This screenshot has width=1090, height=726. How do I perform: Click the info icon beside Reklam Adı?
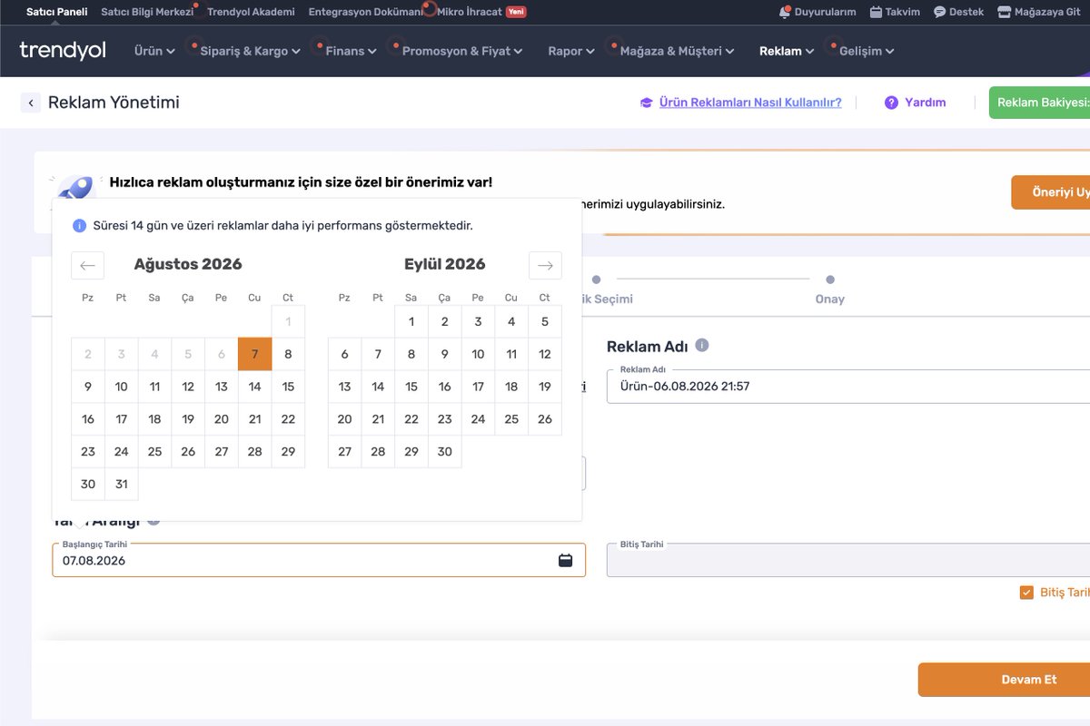pos(702,346)
